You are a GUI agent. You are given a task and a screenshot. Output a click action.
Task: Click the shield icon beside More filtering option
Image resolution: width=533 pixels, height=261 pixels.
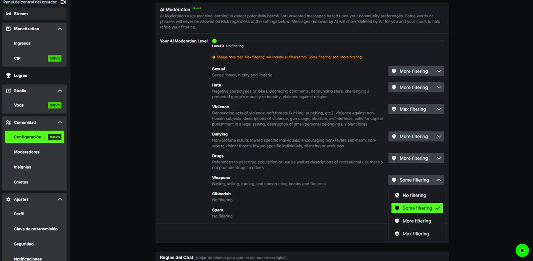397,221
